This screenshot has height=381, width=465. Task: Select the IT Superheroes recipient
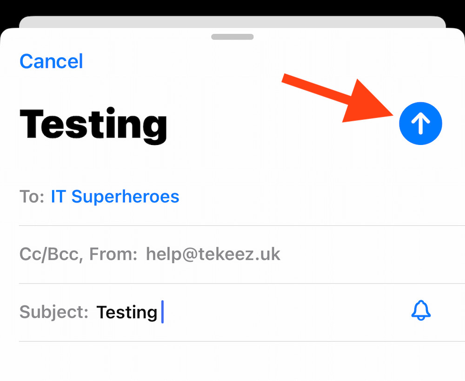[x=115, y=197]
